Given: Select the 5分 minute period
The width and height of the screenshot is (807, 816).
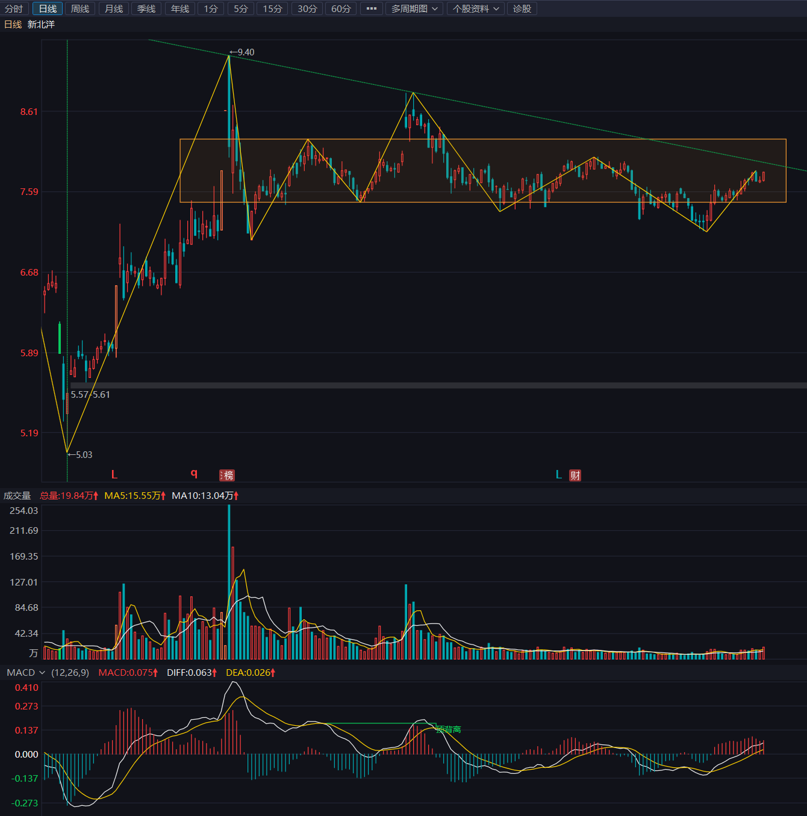Looking at the screenshot, I should [241, 8].
